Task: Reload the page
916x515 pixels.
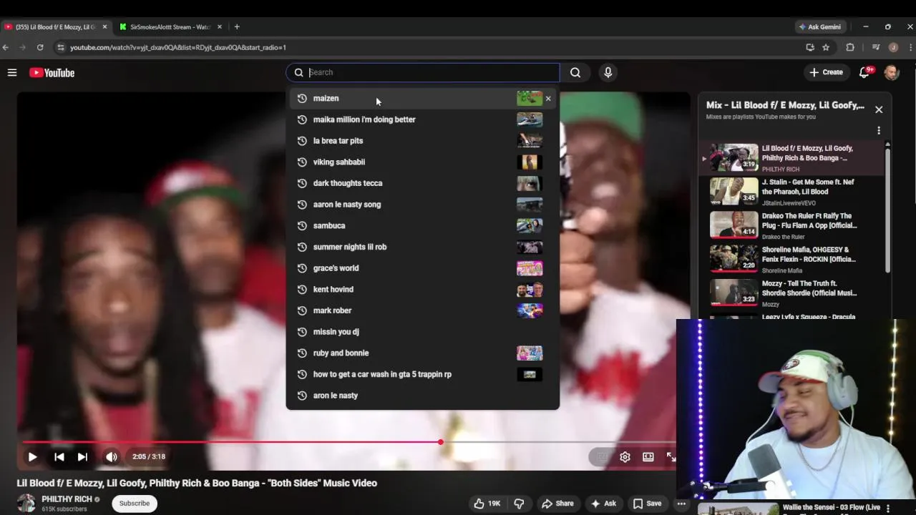Action: [x=40, y=47]
